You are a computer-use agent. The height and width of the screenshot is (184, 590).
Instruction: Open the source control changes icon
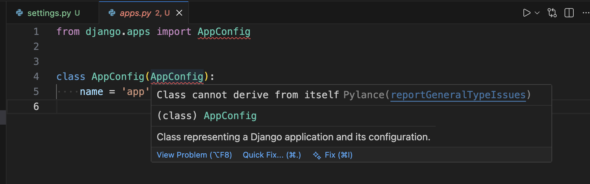[x=552, y=13]
